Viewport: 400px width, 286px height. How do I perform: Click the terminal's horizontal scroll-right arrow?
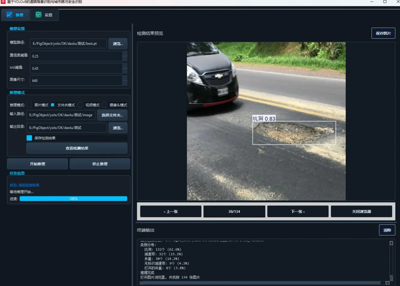[387, 283]
